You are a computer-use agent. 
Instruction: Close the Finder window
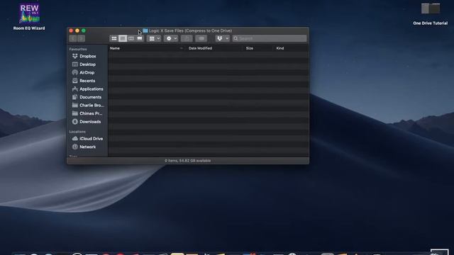pyautogui.click(x=71, y=30)
